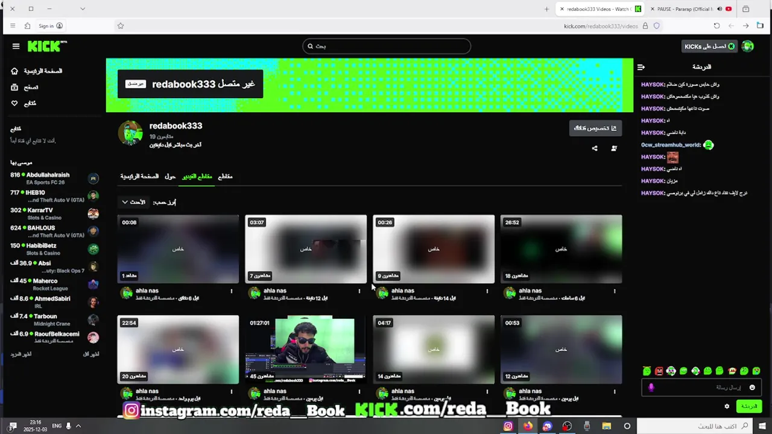Open options menu for the 03:07 video
This screenshot has height=434, width=772.
point(359,291)
